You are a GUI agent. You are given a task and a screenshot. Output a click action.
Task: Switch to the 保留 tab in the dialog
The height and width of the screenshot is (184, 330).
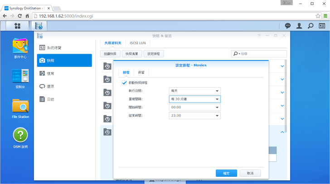coord(141,72)
